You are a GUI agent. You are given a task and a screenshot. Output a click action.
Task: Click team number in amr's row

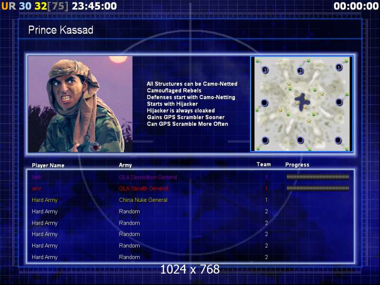point(266,189)
